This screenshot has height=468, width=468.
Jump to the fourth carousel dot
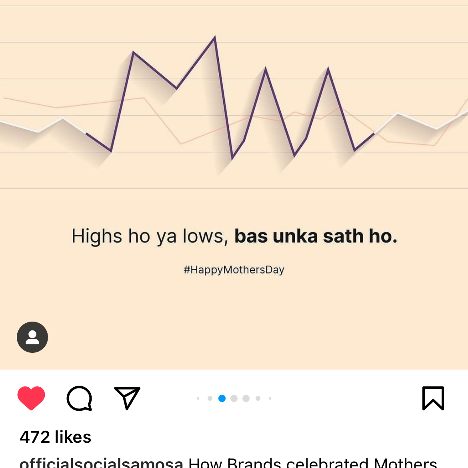[x=234, y=398]
